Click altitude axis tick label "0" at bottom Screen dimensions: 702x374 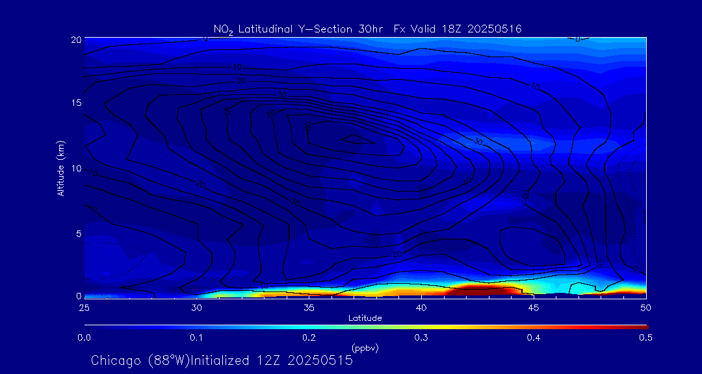tap(78, 295)
